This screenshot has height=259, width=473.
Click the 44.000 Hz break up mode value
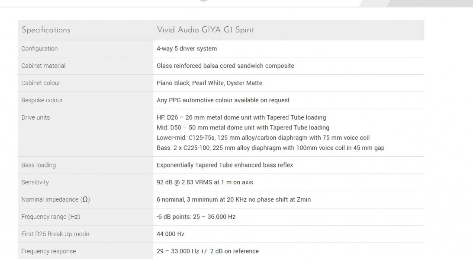171,234
